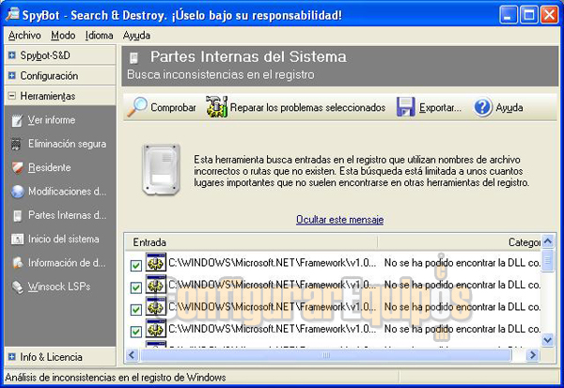Open the Modo menu
This screenshot has height=388, width=564.
coord(63,36)
